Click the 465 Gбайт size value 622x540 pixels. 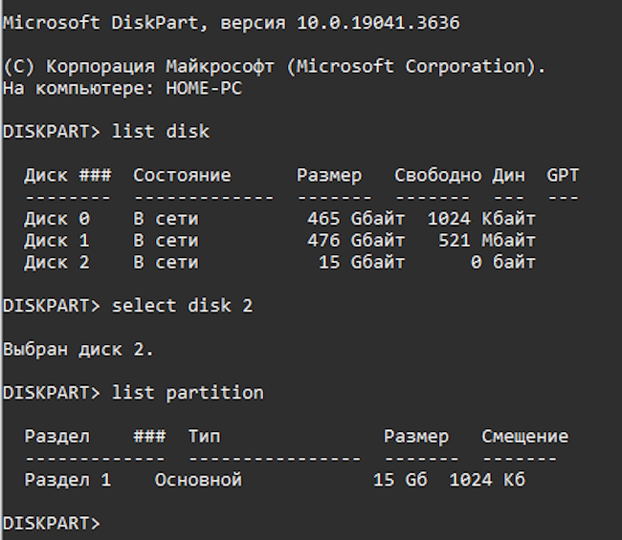pos(356,219)
